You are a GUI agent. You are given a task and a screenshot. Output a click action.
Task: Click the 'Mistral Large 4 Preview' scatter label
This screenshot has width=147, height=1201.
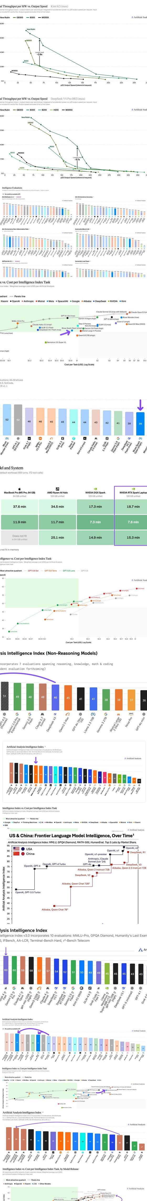tap(92, 331)
